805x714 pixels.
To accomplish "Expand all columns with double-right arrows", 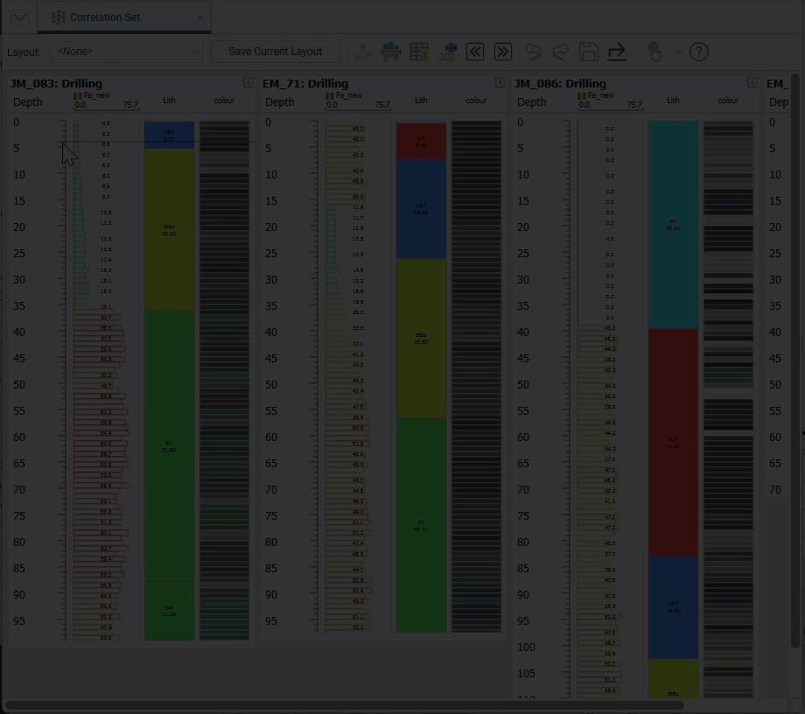I will point(503,52).
